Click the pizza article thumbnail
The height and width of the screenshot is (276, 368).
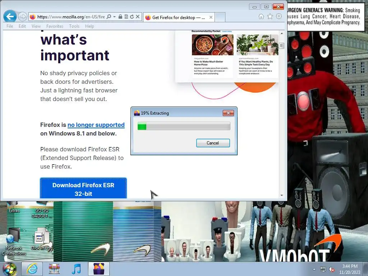tap(213, 45)
